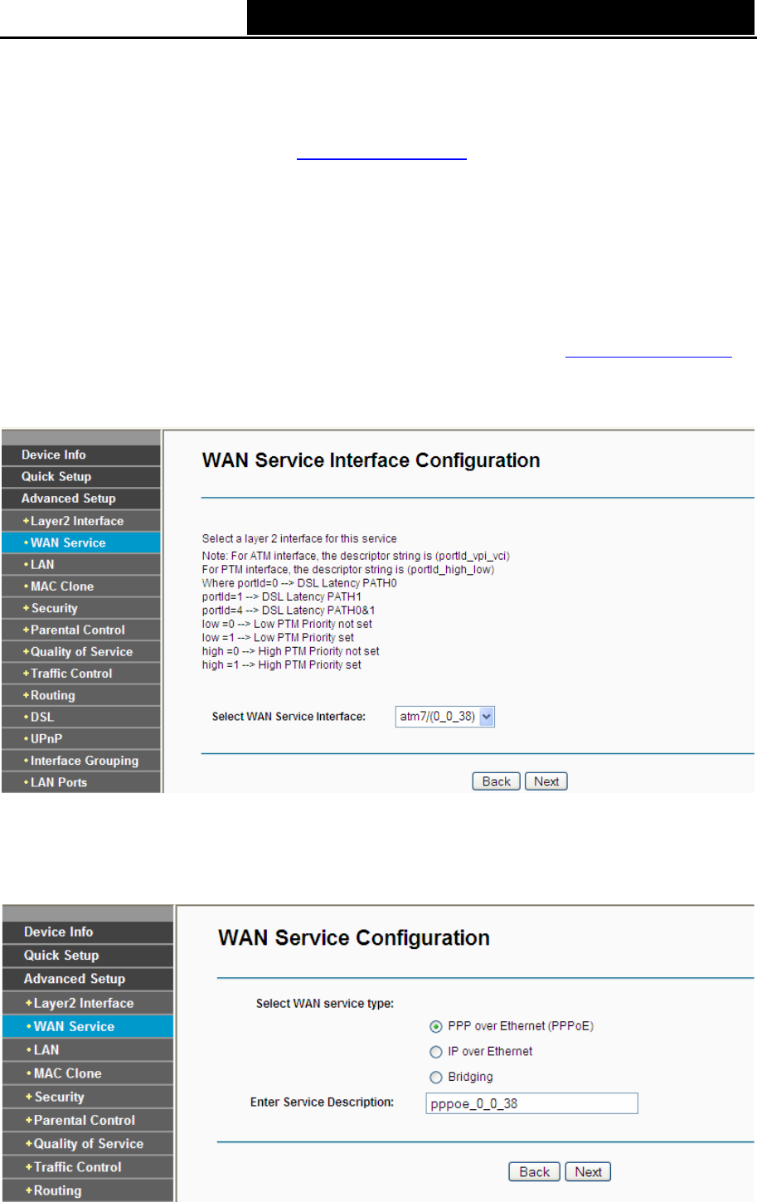
Task: Choose the Bridging WAN service type
Action: click(436, 1078)
